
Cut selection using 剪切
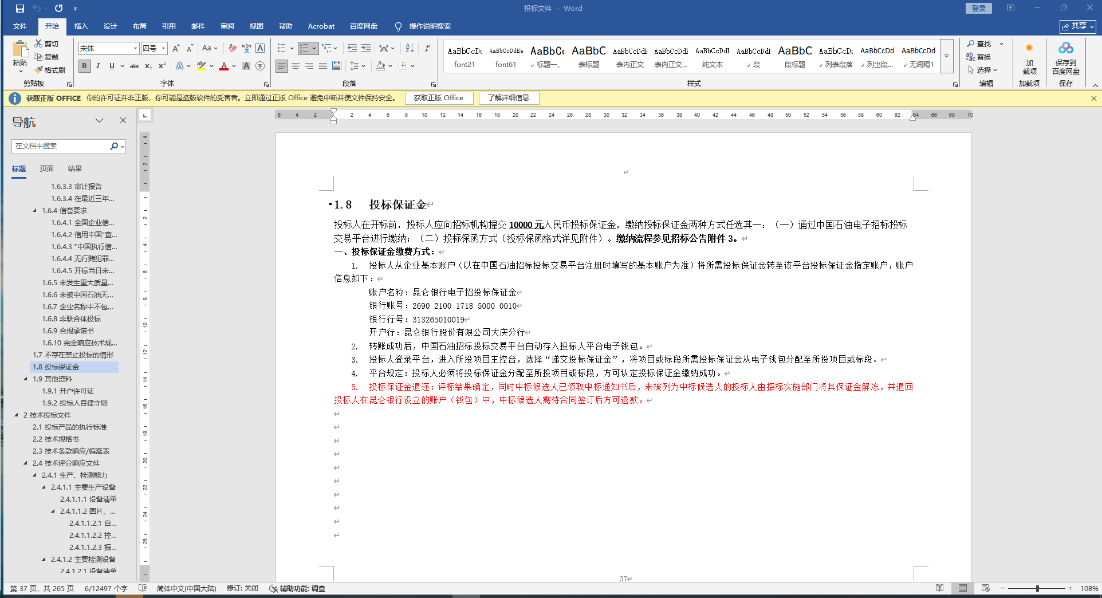pos(46,44)
